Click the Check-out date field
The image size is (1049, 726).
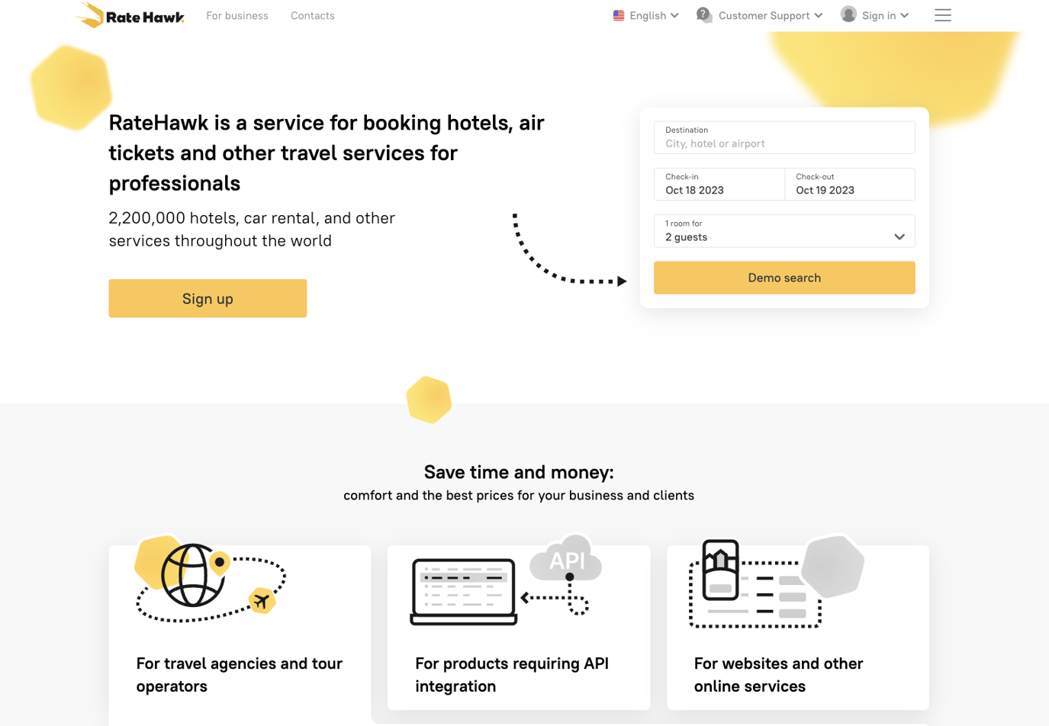[850, 184]
